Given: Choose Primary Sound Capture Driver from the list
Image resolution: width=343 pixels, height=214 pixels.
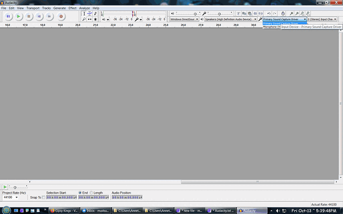Looking at the screenshot, I should point(284,23).
